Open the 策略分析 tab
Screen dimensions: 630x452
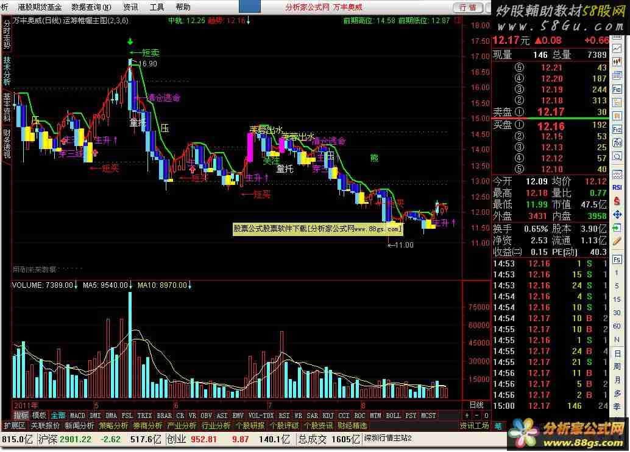(x=113, y=425)
